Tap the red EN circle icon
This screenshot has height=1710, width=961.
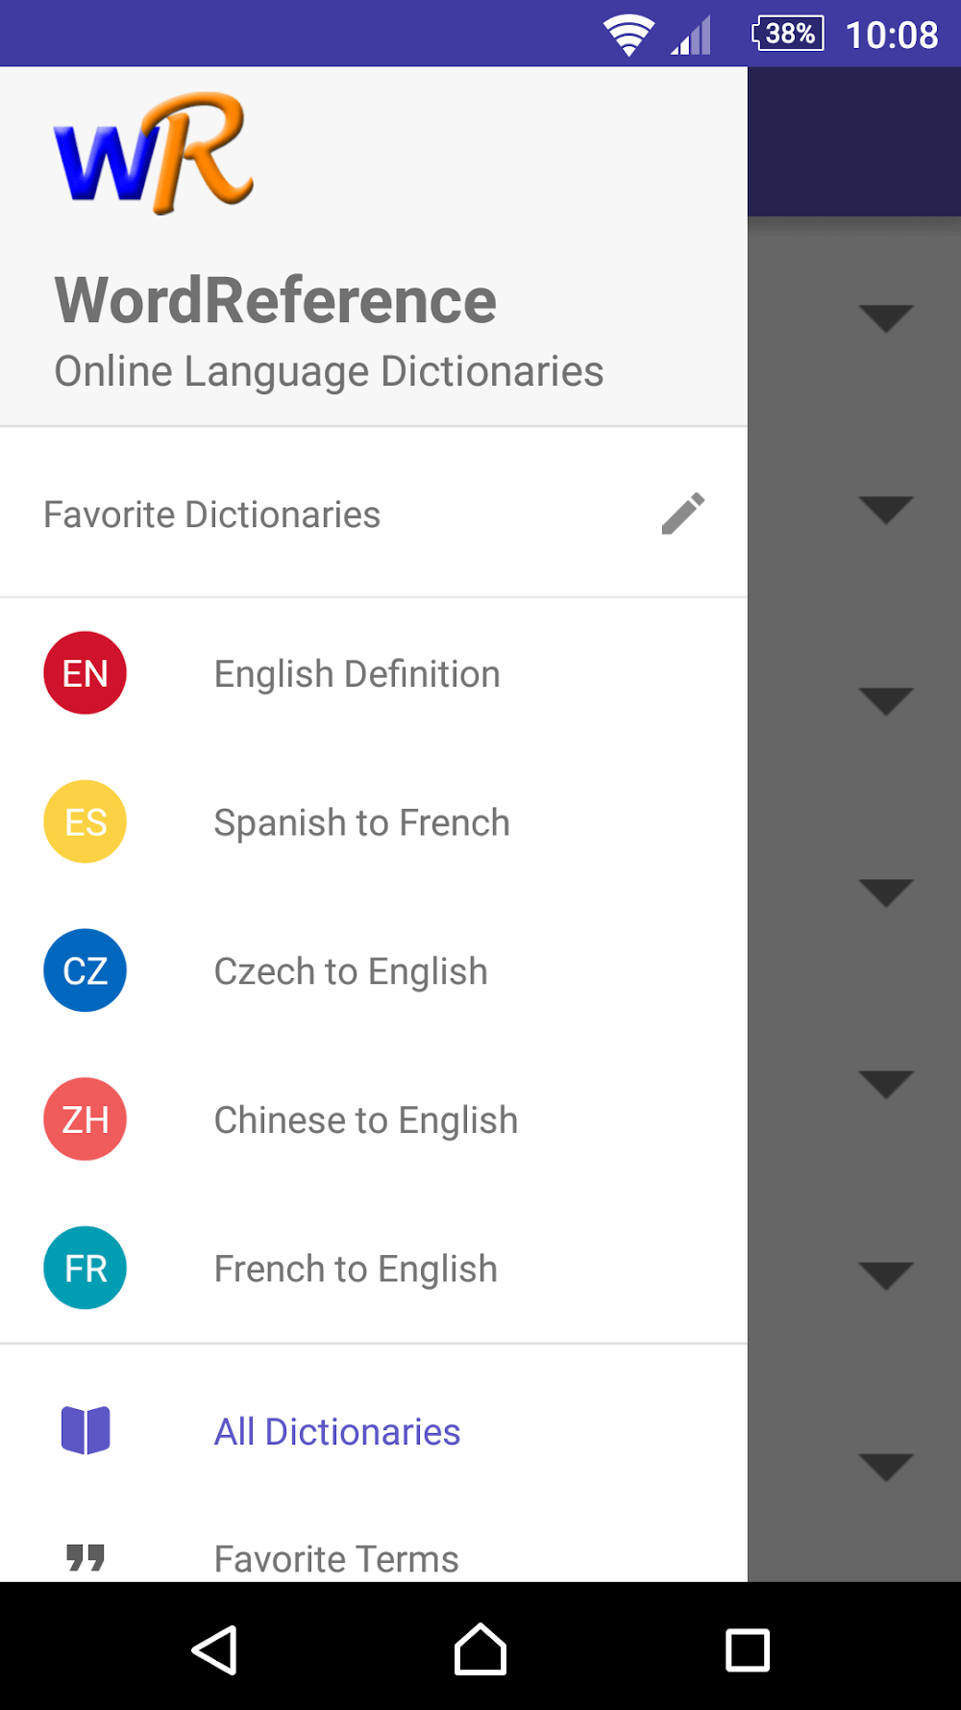[x=86, y=673]
